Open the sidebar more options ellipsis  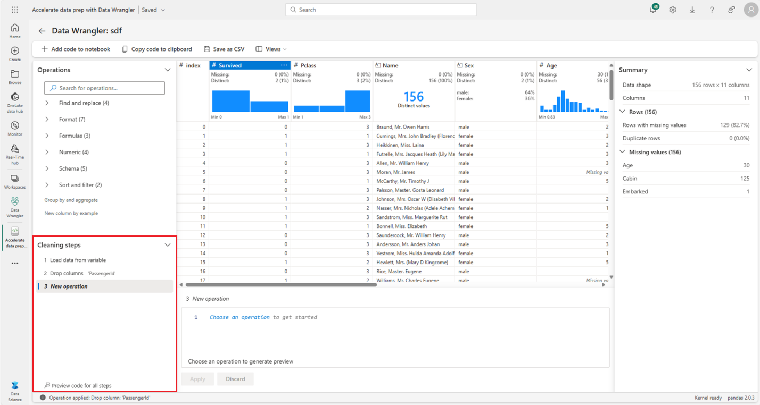tap(15, 263)
